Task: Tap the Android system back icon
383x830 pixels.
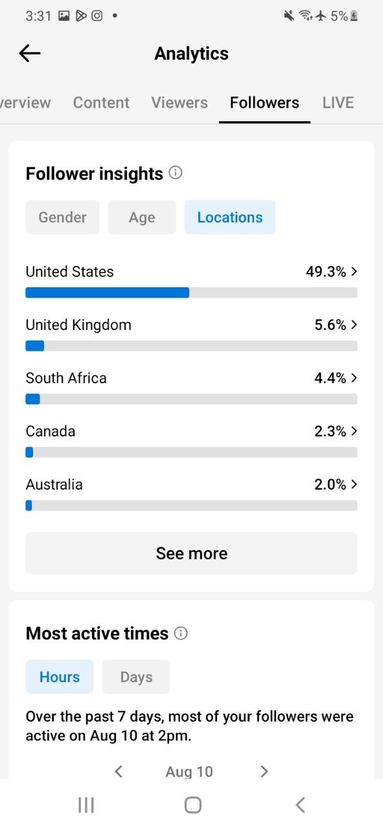Action: coord(300,805)
